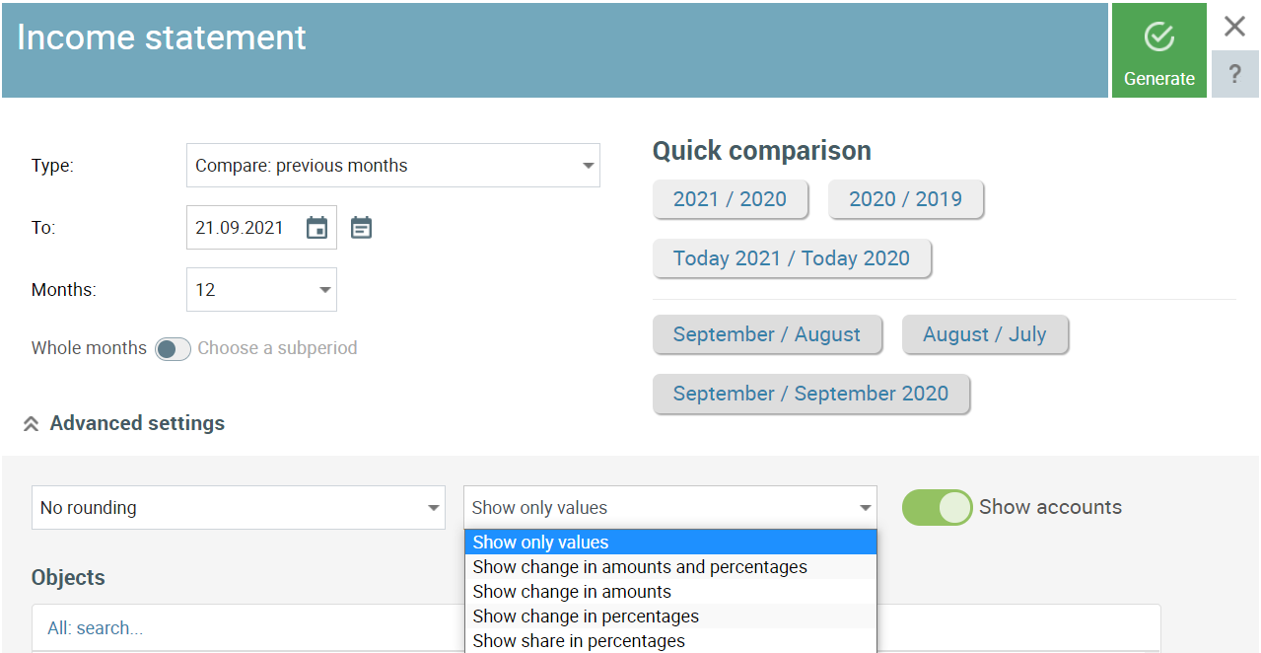Disable the Show accounts toggle
Image resolution: width=1261 pixels, height=653 pixels.
click(x=937, y=507)
